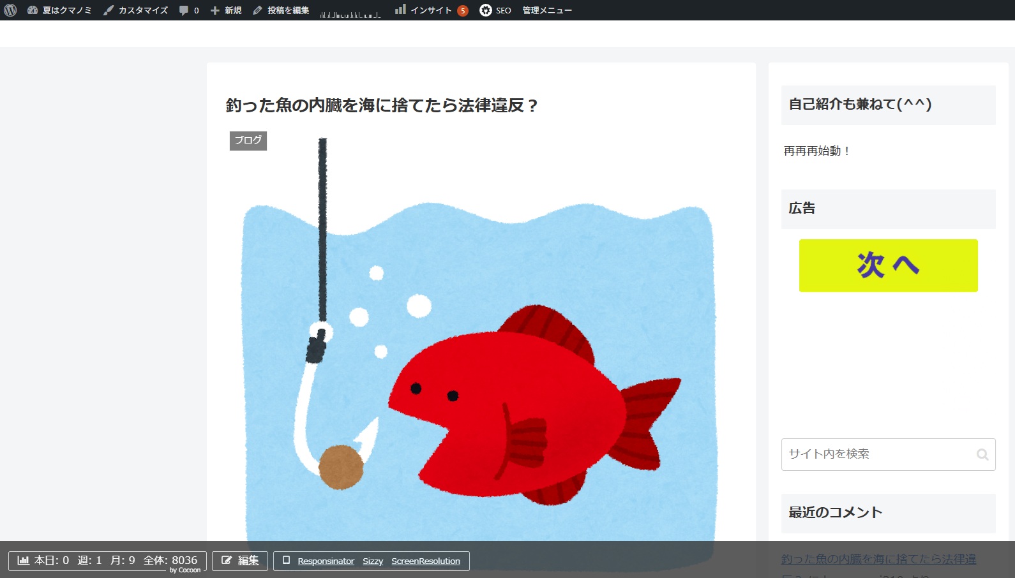Open the recent comment link 釣った魚の内臓を海に捨てたら法律違
The width and height of the screenshot is (1015, 578).
click(x=879, y=559)
